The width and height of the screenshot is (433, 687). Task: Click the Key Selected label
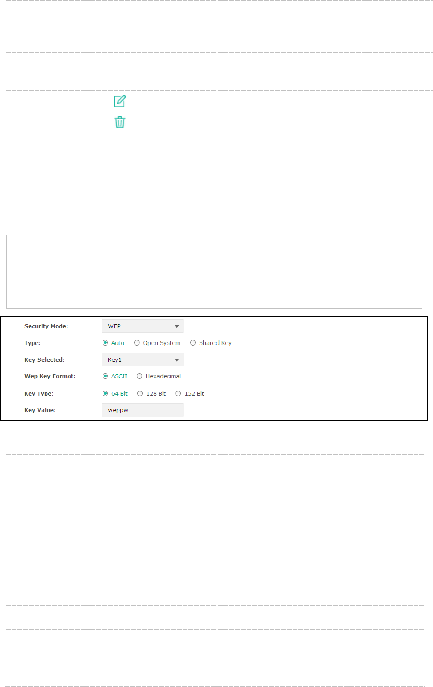click(x=45, y=360)
